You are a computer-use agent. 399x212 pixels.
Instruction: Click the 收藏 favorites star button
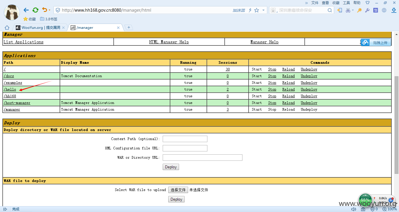(x=30, y=19)
